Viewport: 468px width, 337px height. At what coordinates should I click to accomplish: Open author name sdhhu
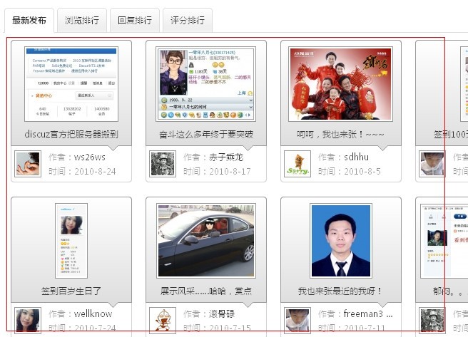[x=356, y=157]
